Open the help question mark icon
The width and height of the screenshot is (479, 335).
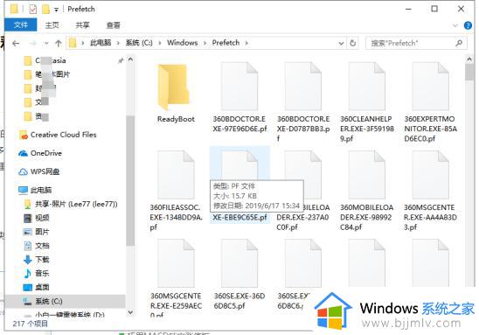(468, 25)
